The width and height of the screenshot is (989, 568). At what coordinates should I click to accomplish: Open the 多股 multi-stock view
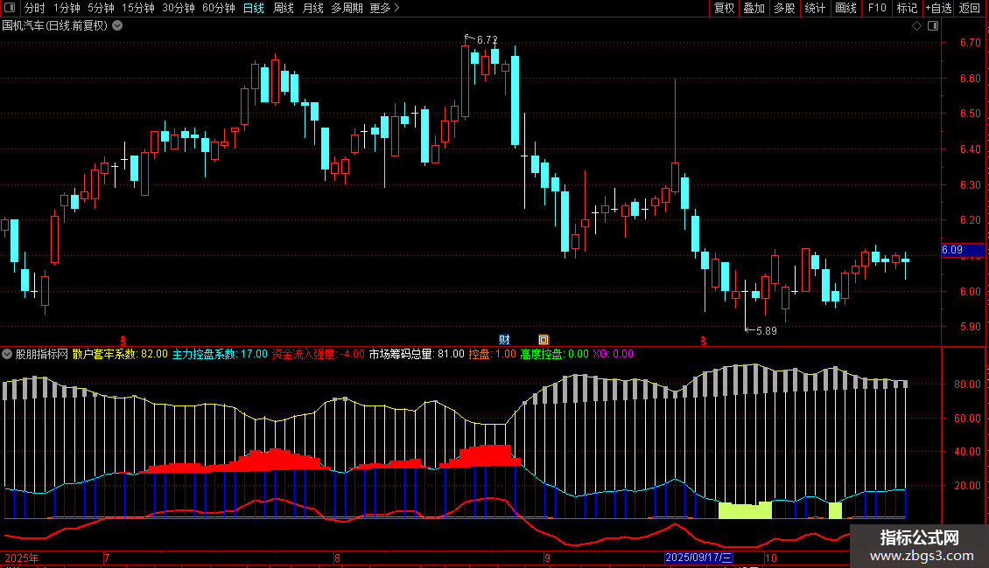point(784,8)
